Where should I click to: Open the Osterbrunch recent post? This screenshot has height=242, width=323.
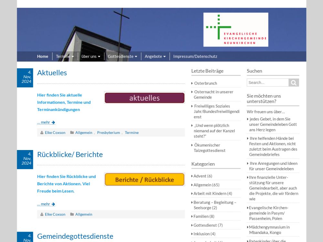point(205,83)
